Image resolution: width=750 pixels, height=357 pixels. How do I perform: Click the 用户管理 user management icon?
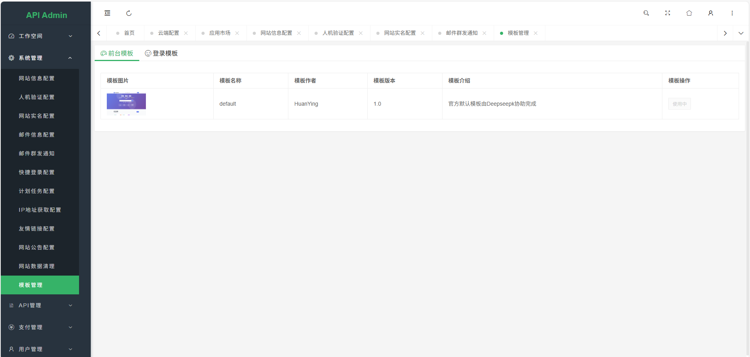tap(11, 349)
